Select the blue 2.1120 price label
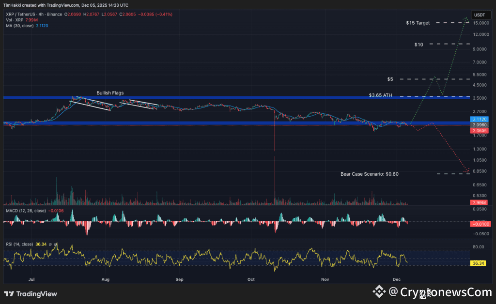This screenshot has height=304, width=496. 479,119
